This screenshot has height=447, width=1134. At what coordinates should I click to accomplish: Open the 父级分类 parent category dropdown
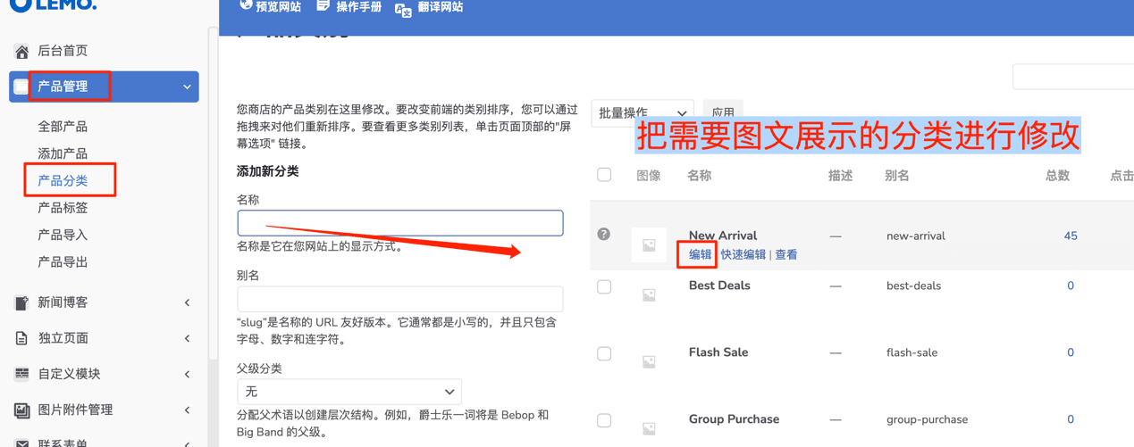click(x=349, y=392)
